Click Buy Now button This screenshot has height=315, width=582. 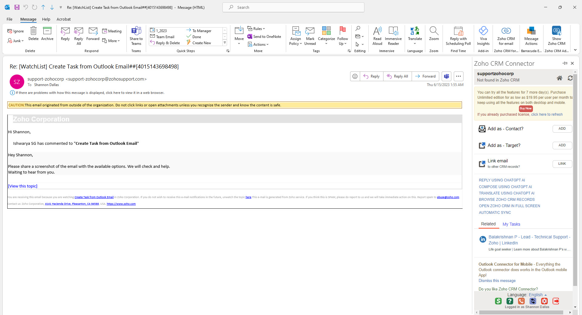pyautogui.click(x=526, y=108)
